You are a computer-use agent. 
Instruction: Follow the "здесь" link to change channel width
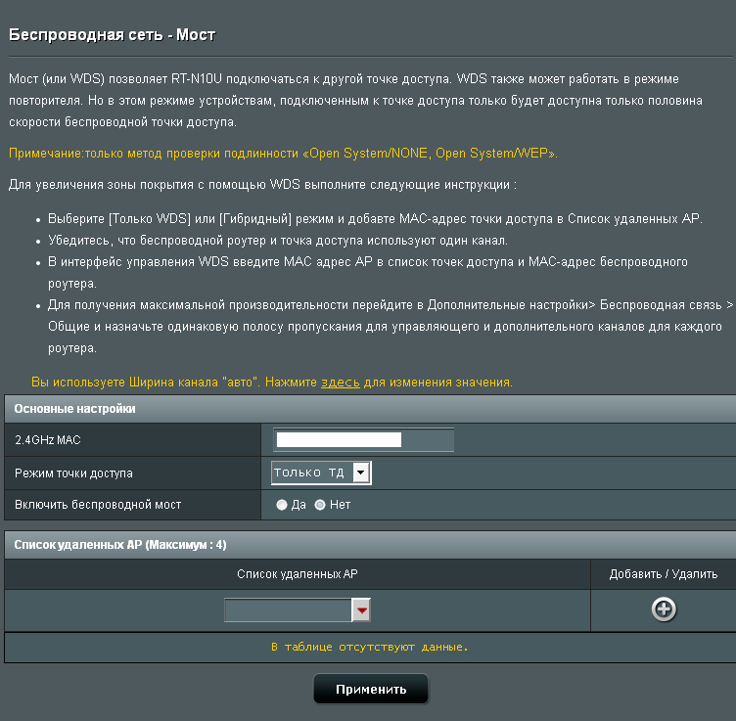pyautogui.click(x=341, y=382)
